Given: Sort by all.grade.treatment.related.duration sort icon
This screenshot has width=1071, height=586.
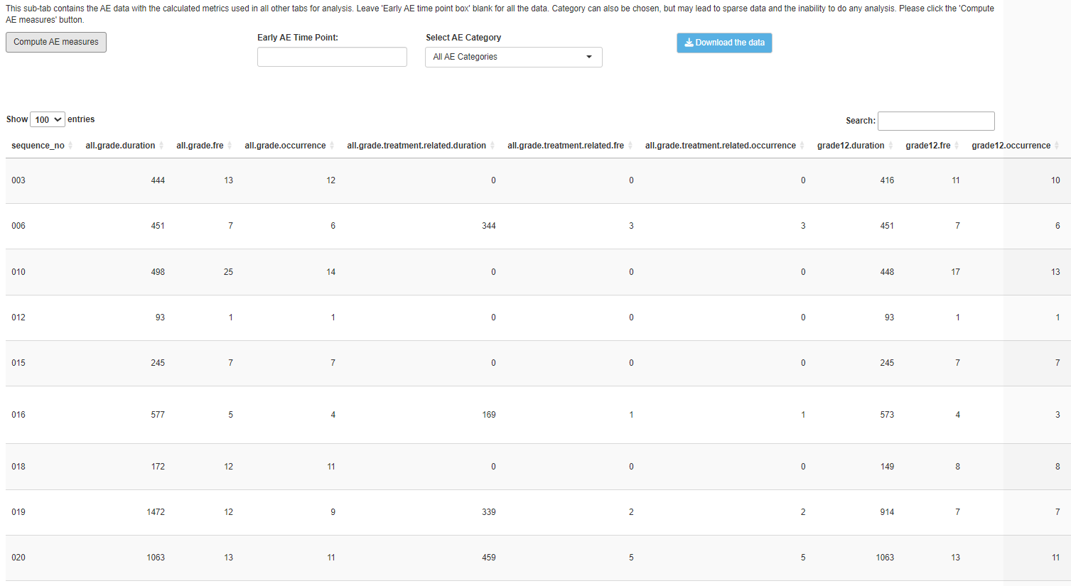Looking at the screenshot, I should [x=493, y=146].
